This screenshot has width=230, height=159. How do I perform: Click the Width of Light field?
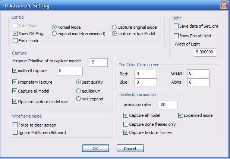click(x=205, y=52)
